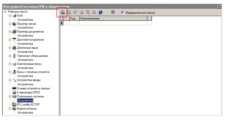
Task: Collapse the Электронные весы node
Action: click(10, 64)
